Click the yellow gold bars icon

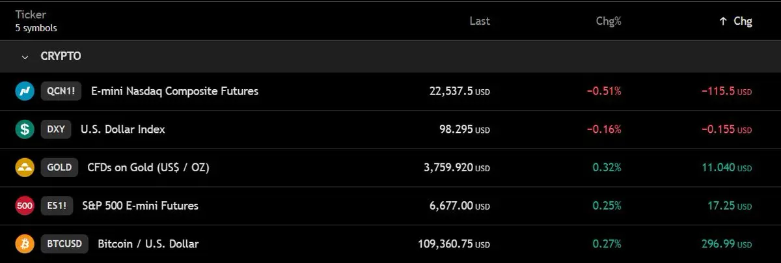click(x=25, y=168)
